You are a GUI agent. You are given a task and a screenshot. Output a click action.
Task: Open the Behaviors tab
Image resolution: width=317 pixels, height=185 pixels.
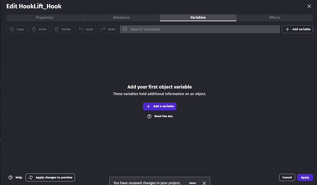121,17
